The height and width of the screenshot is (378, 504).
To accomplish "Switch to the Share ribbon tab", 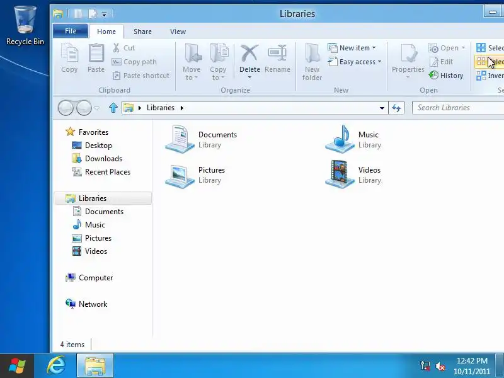I will pos(142,31).
